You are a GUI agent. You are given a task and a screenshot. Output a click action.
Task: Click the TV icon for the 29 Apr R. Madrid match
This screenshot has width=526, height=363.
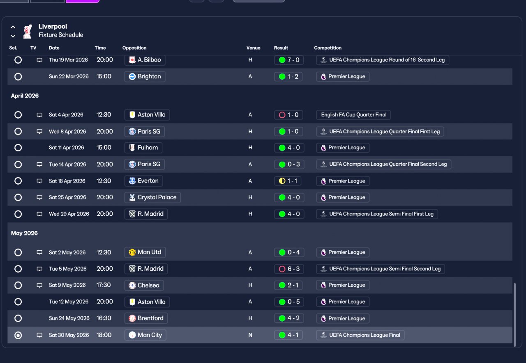click(x=39, y=214)
